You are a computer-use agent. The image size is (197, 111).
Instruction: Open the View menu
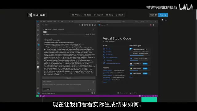coord(55,22)
